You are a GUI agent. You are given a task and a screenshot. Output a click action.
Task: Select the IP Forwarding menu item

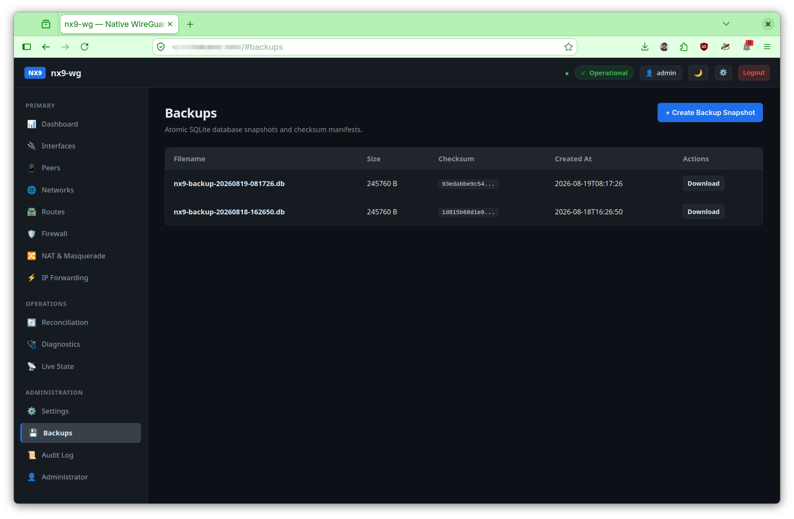pyautogui.click(x=80, y=278)
